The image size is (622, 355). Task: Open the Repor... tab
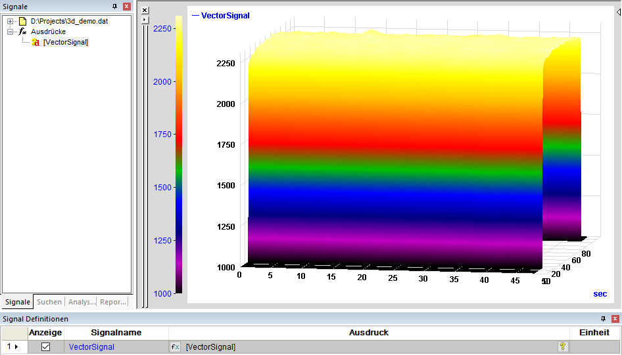(x=113, y=302)
